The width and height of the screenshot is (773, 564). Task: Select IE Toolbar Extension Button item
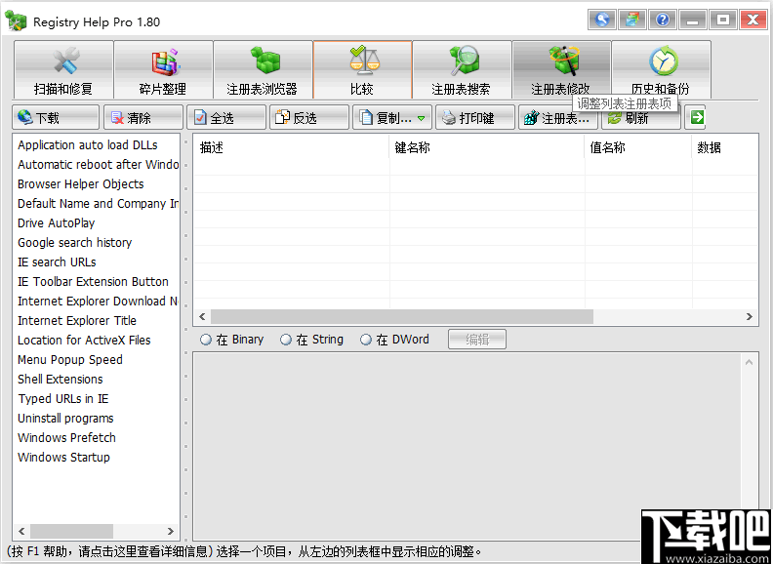click(x=96, y=281)
